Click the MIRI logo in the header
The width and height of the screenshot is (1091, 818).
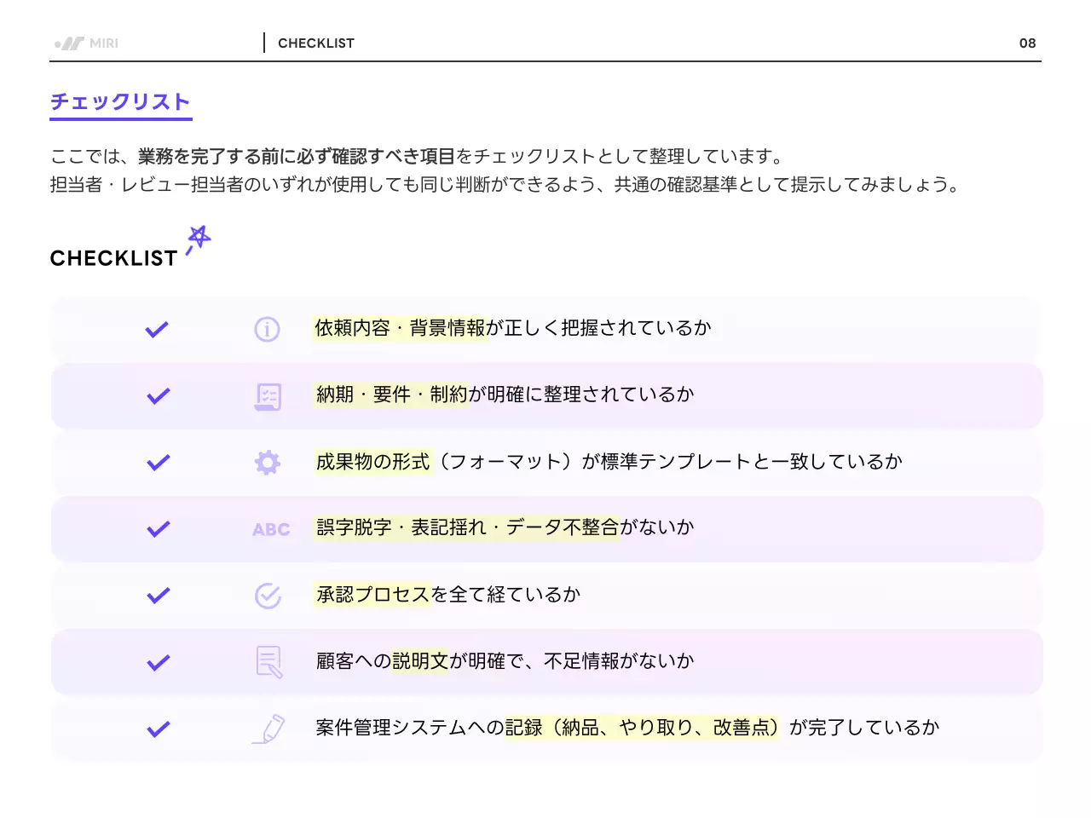click(85, 43)
